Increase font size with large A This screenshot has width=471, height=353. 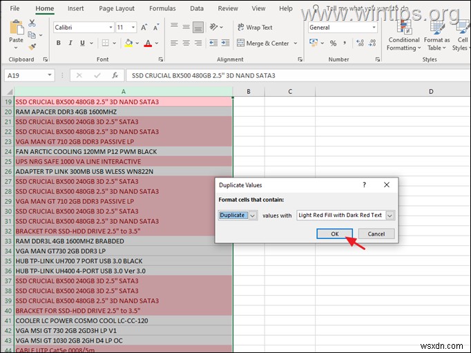pos(144,28)
